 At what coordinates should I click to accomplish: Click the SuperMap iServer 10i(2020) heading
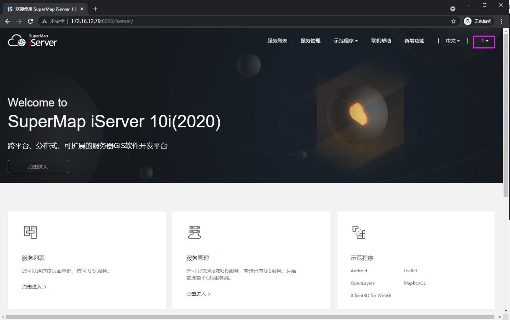[x=114, y=121]
